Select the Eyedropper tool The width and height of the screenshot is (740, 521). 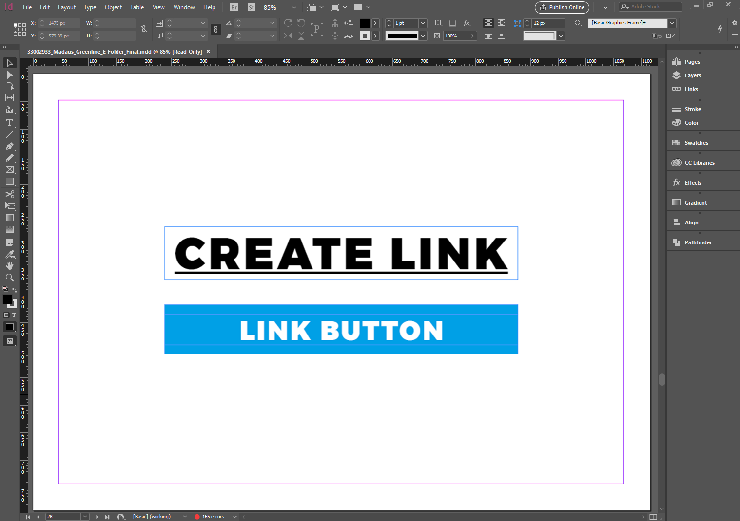click(x=9, y=254)
